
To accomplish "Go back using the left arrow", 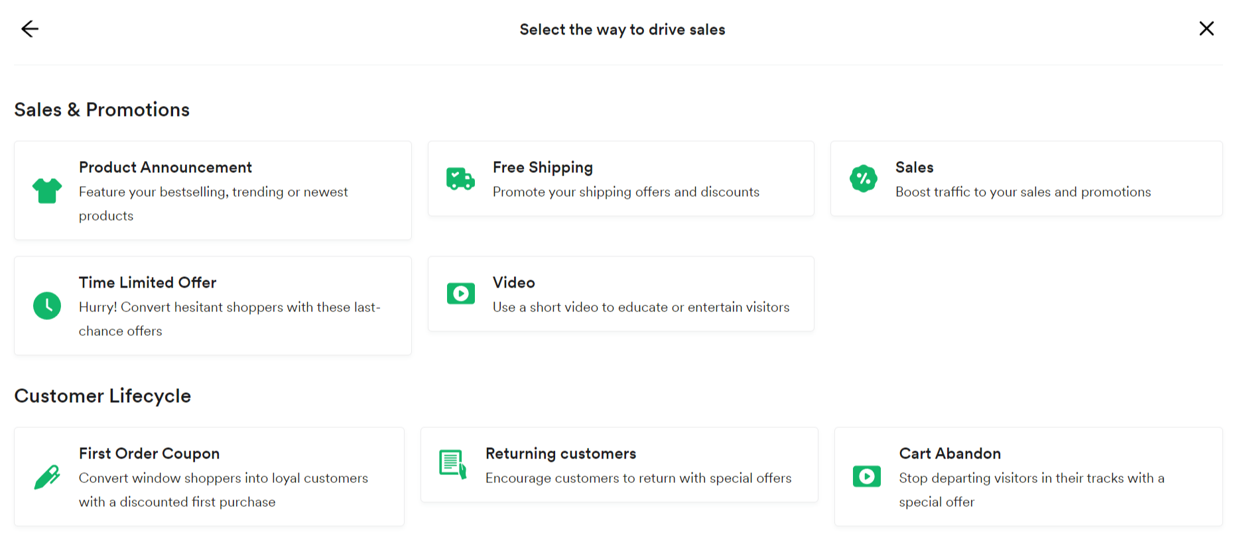I will coord(30,28).
